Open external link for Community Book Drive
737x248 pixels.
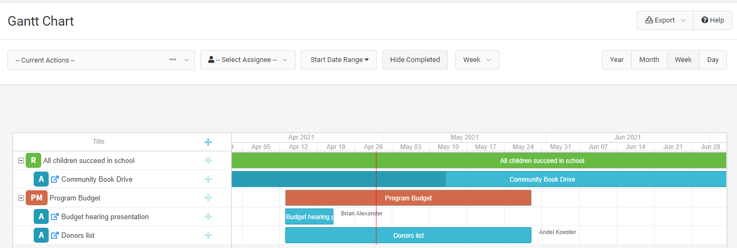[x=55, y=179]
